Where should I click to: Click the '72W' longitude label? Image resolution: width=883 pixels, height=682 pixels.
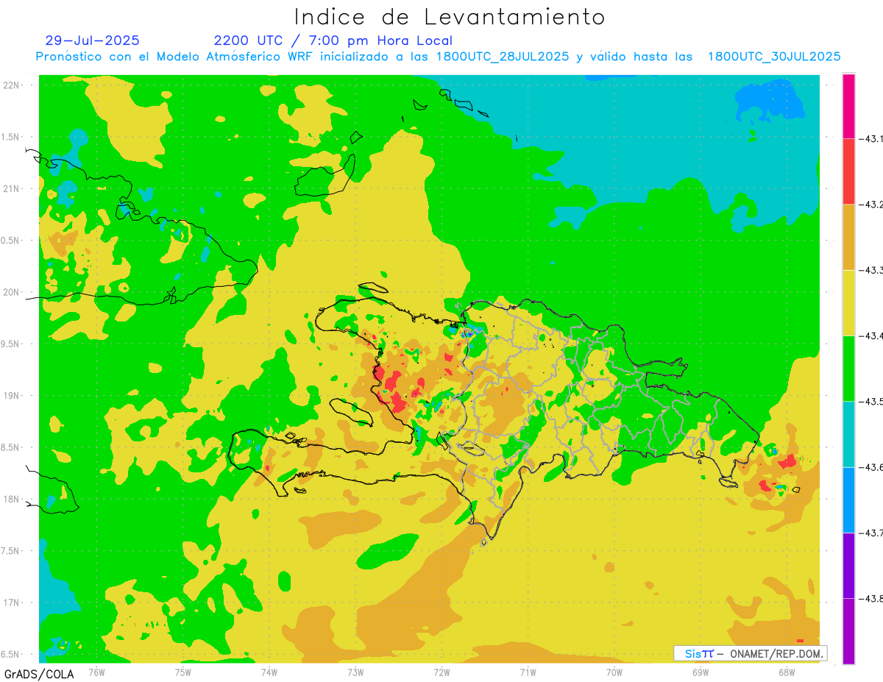point(441,672)
